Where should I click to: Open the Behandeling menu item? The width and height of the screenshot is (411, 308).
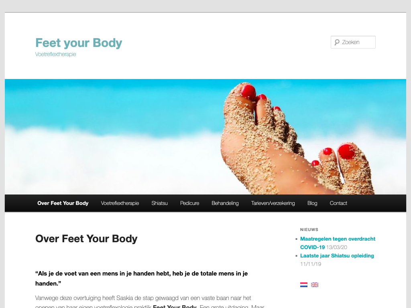coord(225,203)
